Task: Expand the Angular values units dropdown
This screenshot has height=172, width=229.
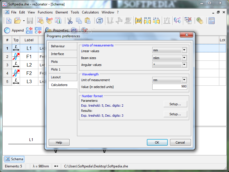Action: pos(184,64)
